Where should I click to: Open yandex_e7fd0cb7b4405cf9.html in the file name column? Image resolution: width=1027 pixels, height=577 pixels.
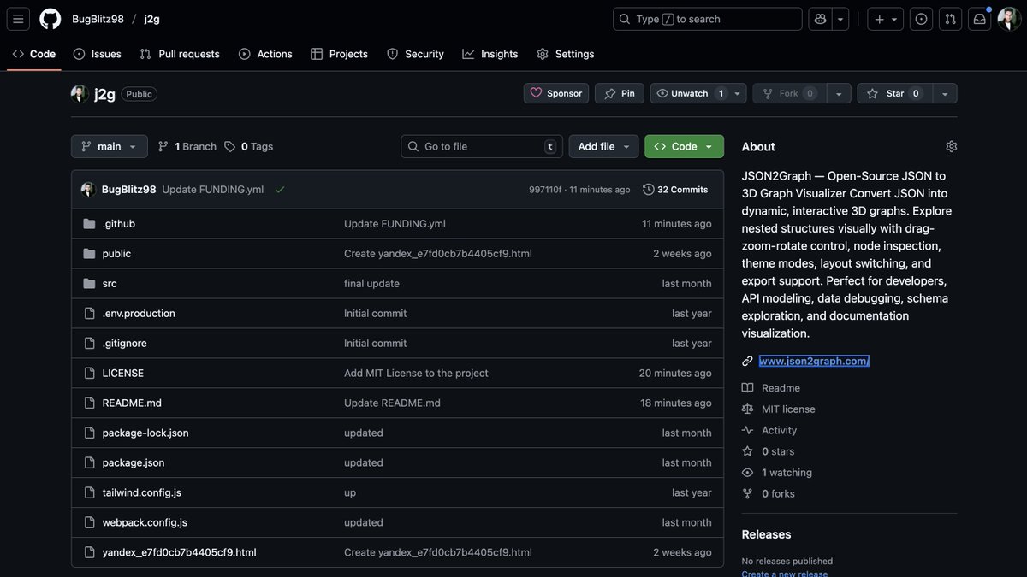point(180,553)
